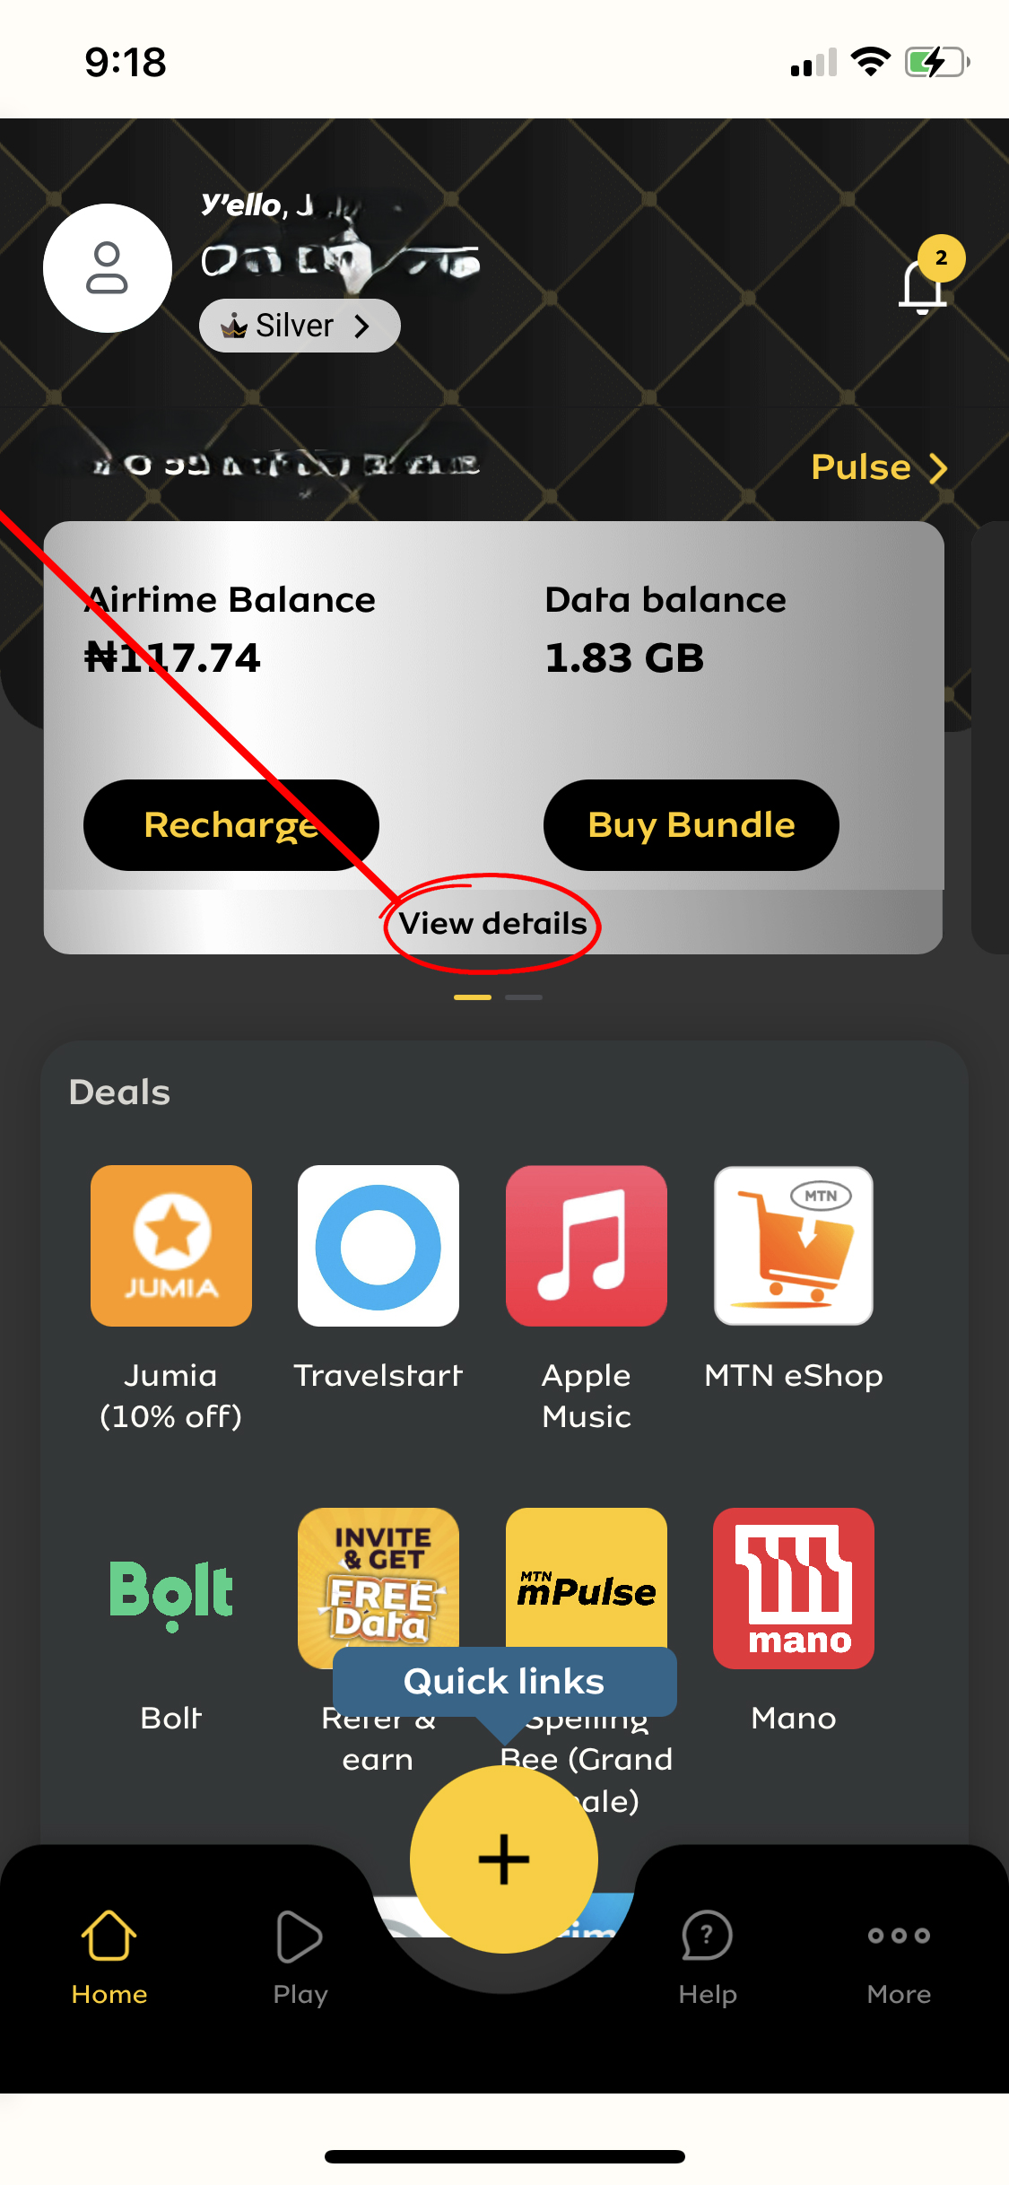
Task: Open the profile avatar icon
Action: pyautogui.click(x=108, y=268)
